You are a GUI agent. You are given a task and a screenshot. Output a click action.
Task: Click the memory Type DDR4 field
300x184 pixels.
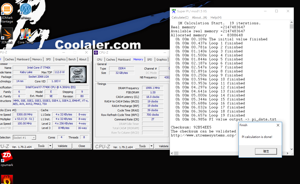[x=122, y=68]
